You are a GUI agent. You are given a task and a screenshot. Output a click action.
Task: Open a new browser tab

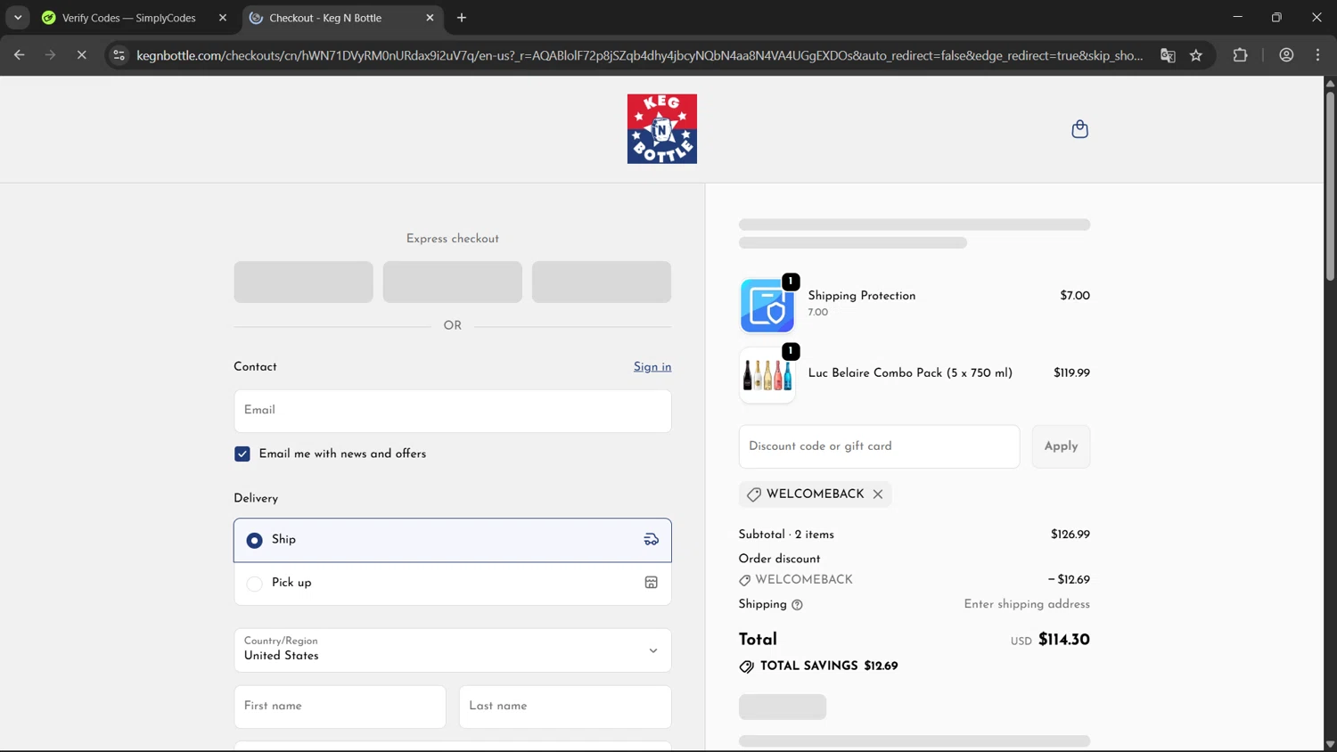pos(462,18)
